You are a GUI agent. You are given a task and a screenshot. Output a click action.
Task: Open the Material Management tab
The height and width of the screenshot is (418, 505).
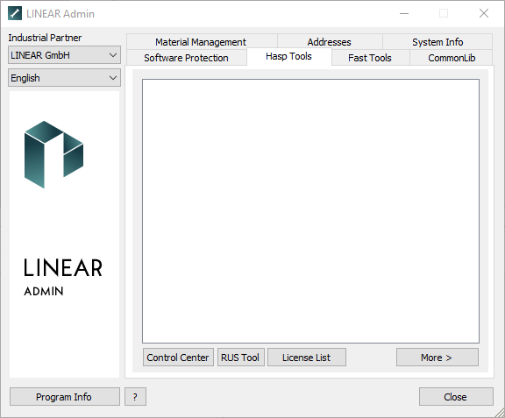pyautogui.click(x=202, y=42)
